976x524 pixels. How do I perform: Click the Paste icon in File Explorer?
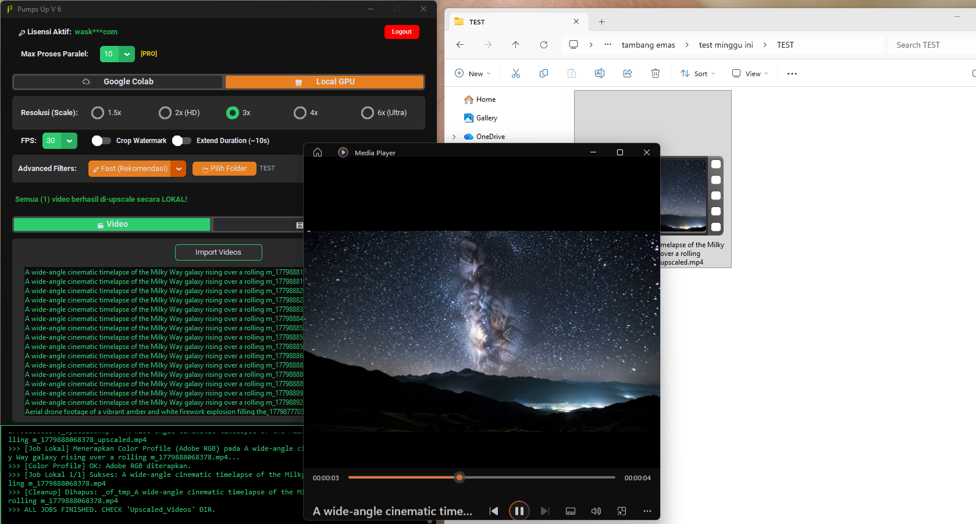(x=572, y=73)
